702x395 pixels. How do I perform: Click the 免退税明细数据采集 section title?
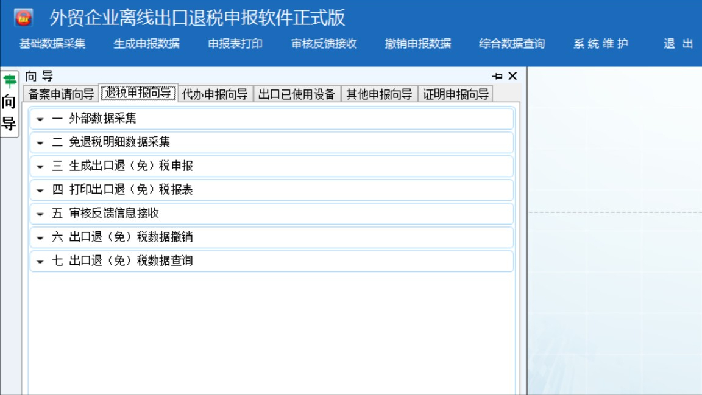pos(119,142)
